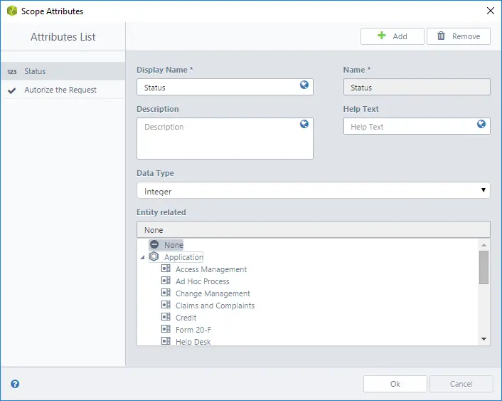Image resolution: width=502 pixels, height=401 pixels.
Task: Click the entity icon next to Change Management
Action: pyautogui.click(x=166, y=293)
